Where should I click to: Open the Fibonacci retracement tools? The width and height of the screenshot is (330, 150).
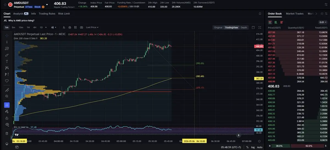pyautogui.click(x=7, y=48)
